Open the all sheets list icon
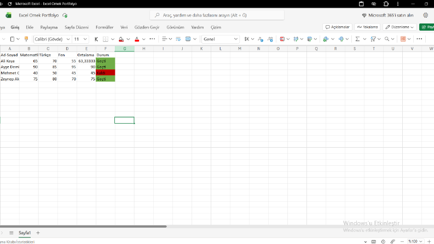This screenshot has width=434, height=244. (x=11, y=233)
